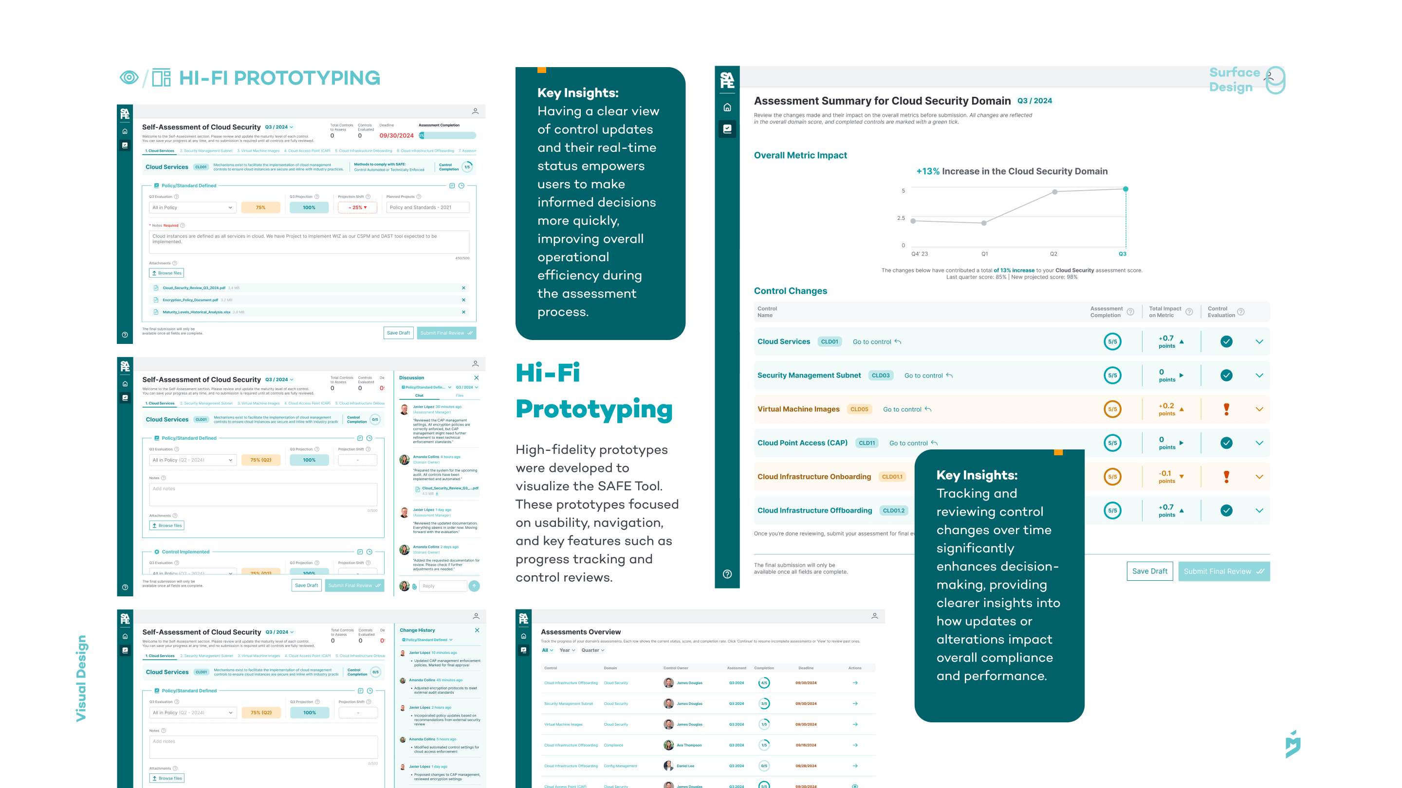
Task: Click the help icon beside Control Evaluation column header
Action: point(1241,312)
